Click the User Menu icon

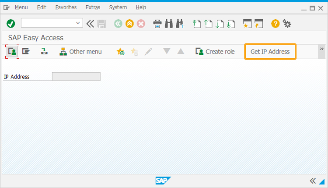tap(12, 52)
